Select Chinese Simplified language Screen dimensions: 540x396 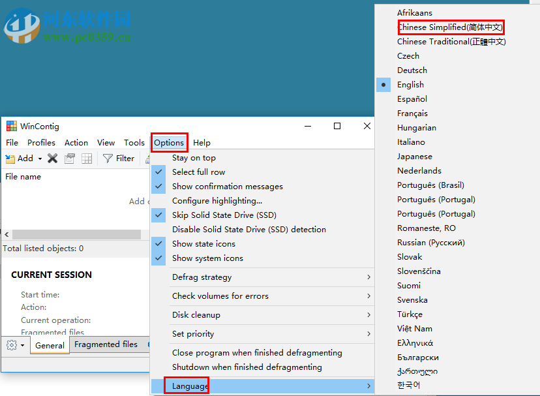tap(451, 27)
